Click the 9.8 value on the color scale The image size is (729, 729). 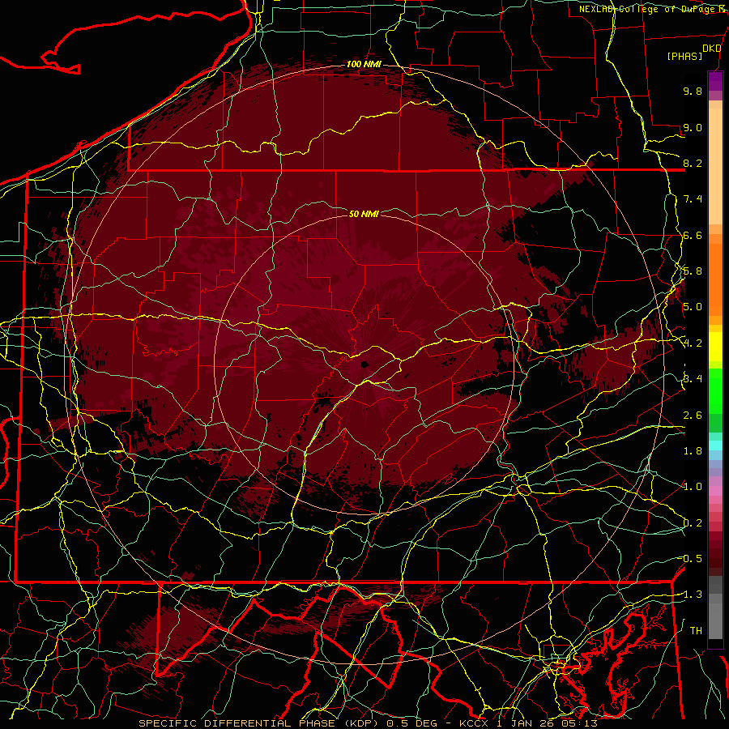point(693,91)
